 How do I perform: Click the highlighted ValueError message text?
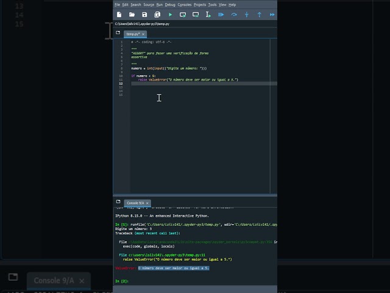click(174, 268)
